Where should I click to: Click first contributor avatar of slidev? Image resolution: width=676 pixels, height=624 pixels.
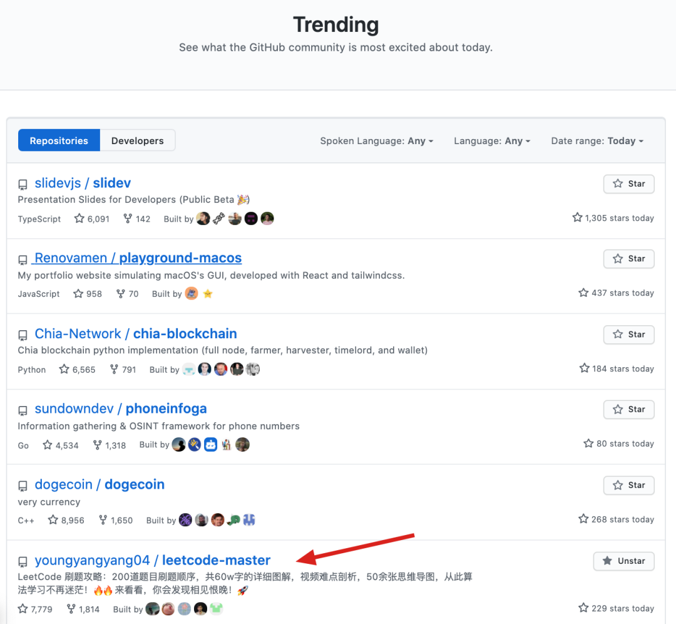click(203, 219)
